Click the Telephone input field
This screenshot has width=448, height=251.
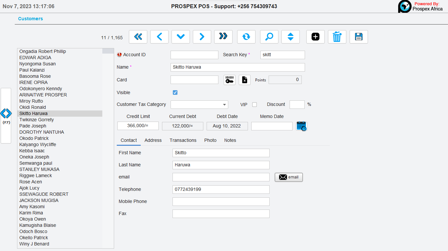tap(221, 190)
